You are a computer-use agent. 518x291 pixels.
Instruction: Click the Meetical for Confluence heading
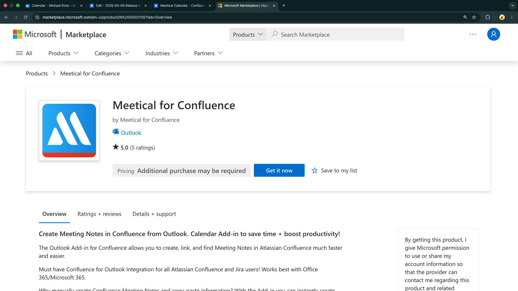174,105
